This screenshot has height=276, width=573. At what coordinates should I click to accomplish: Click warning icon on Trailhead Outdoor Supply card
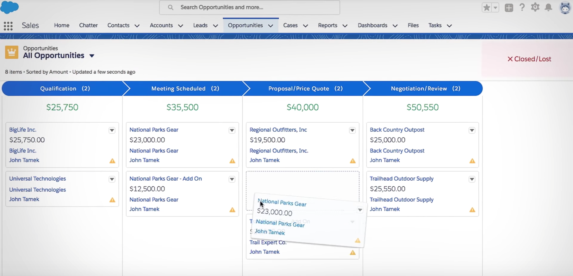[472, 210]
